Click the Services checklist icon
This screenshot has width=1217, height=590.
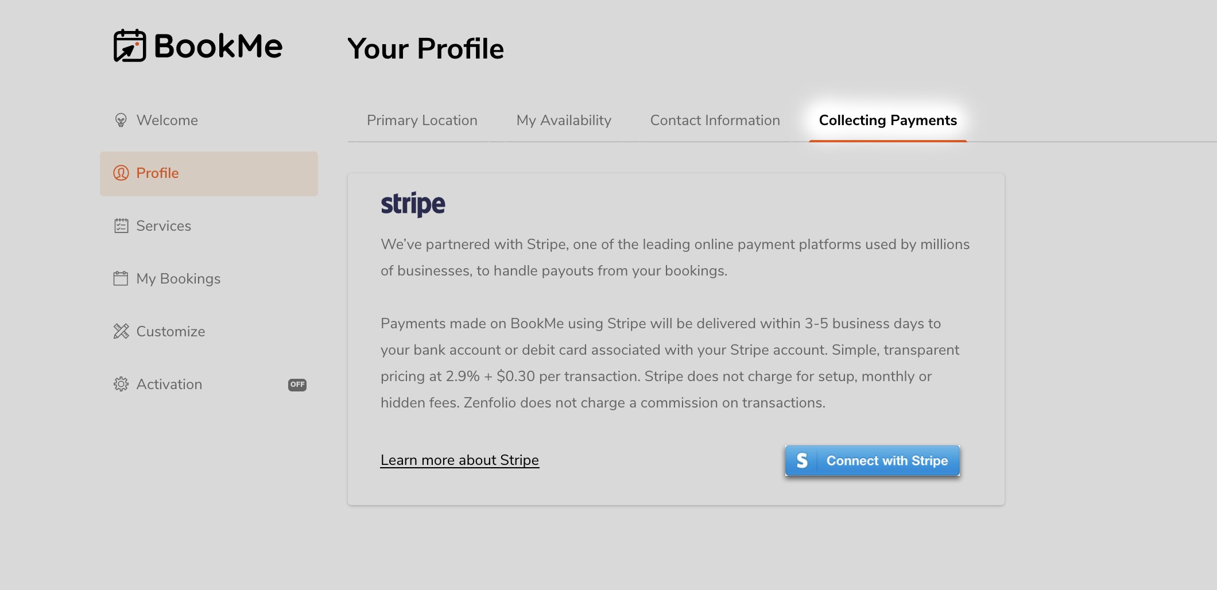point(121,226)
